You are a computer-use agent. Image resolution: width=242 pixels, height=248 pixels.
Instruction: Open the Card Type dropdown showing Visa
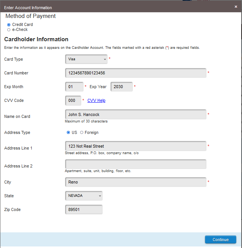(86, 59)
